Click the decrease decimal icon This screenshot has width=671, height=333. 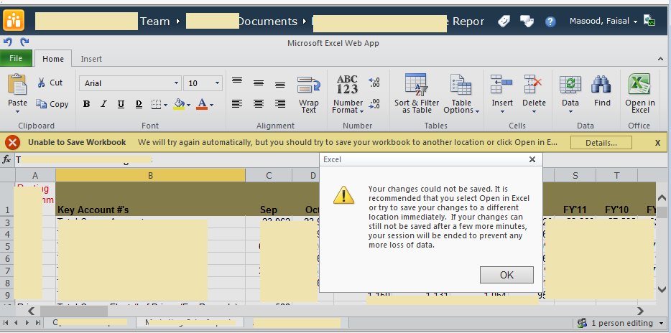tap(374, 104)
